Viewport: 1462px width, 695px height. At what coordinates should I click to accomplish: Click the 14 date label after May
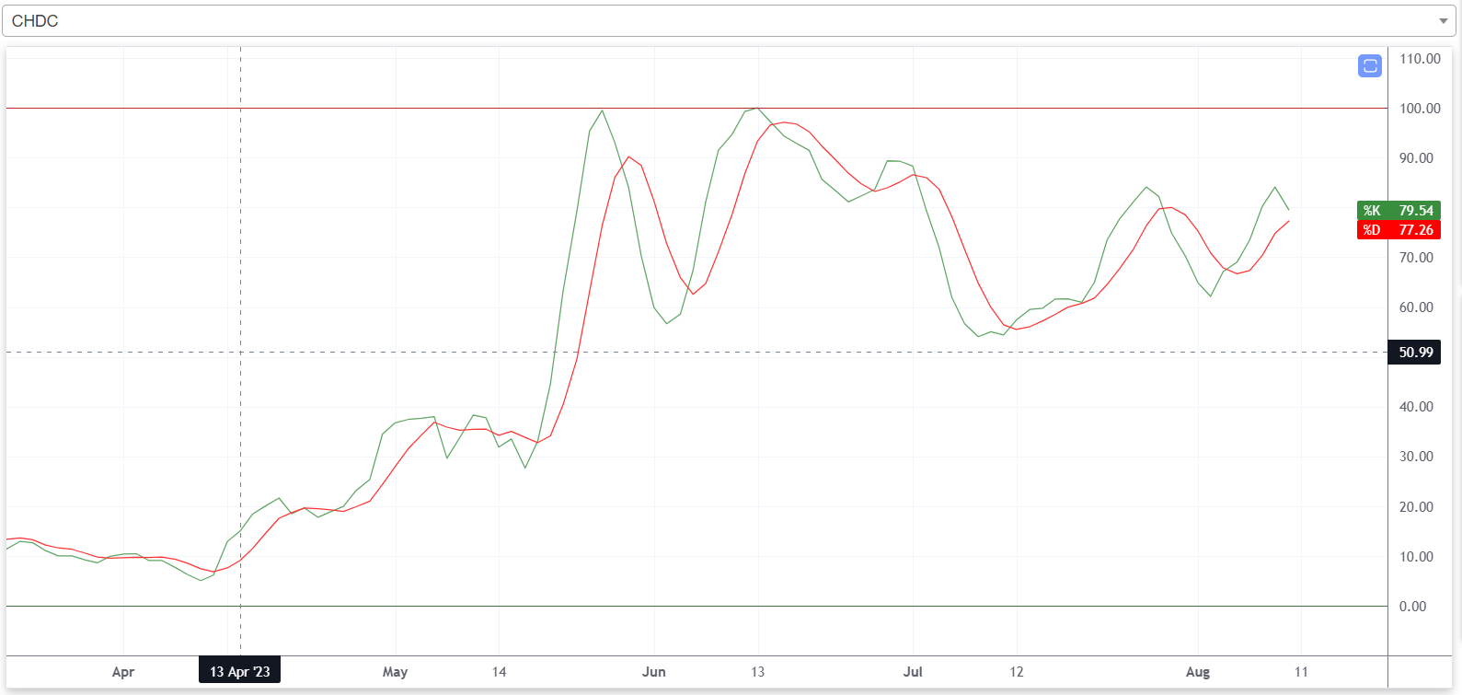point(499,672)
